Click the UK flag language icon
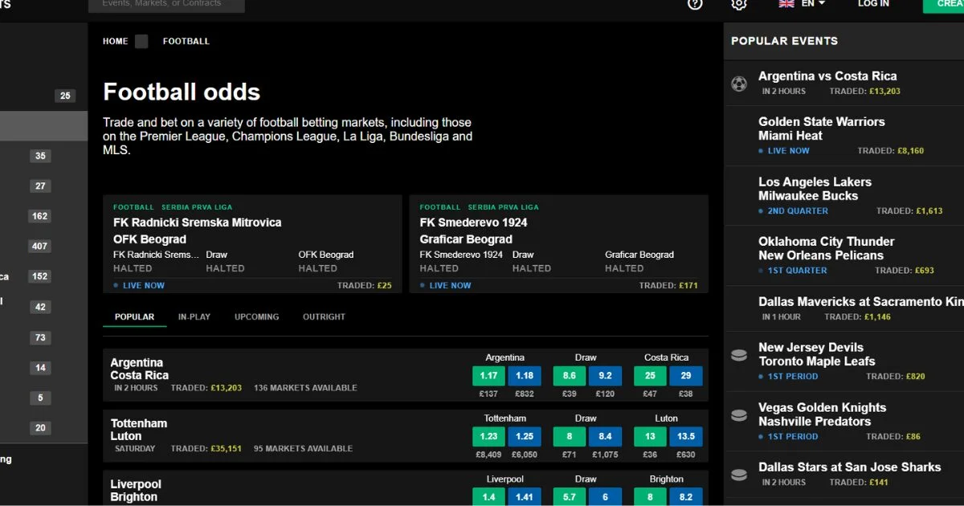The image size is (964, 506). [x=786, y=4]
